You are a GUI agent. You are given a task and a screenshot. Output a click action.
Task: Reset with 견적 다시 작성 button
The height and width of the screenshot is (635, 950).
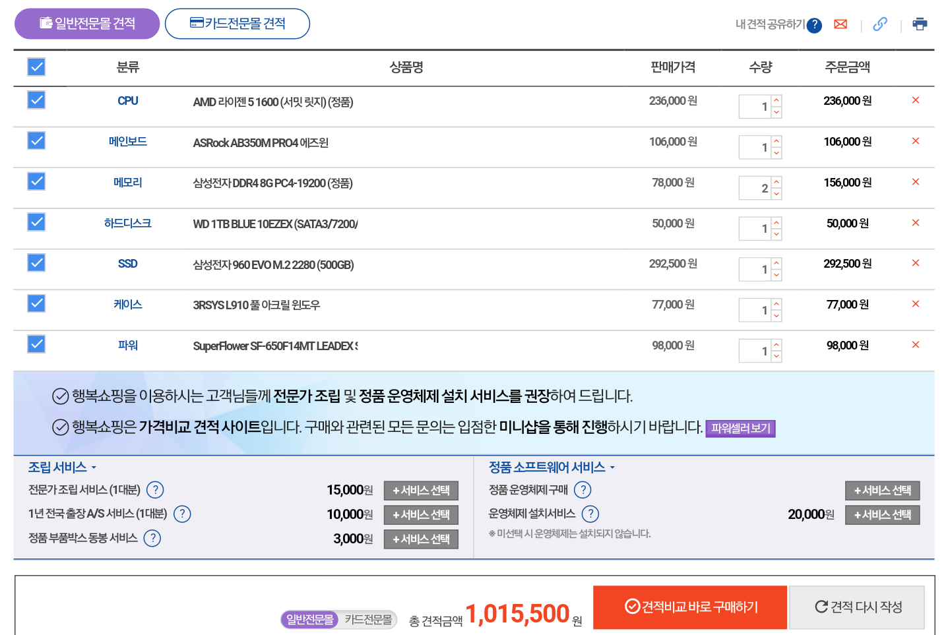coord(857,607)
